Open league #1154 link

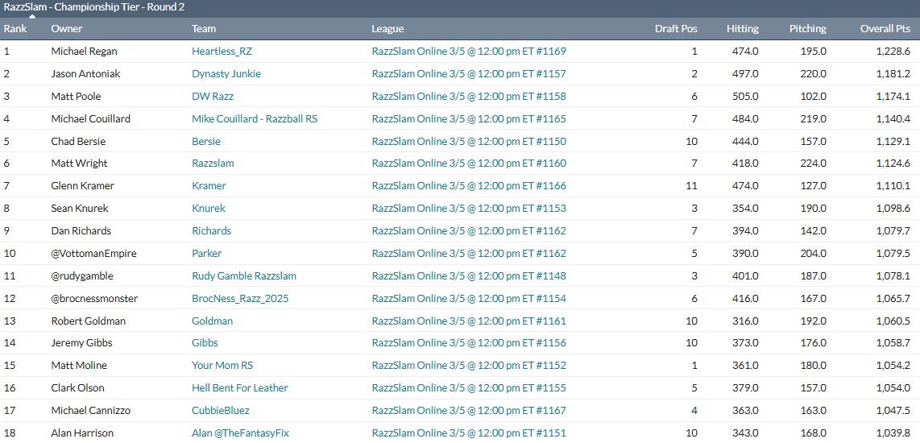(469, 299)
